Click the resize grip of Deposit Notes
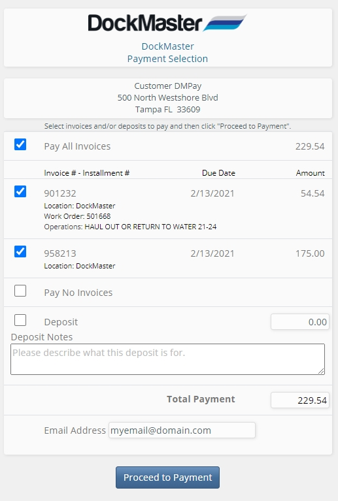Image resolution: width=338 pixels, height=501 pixels. (321, 371)
